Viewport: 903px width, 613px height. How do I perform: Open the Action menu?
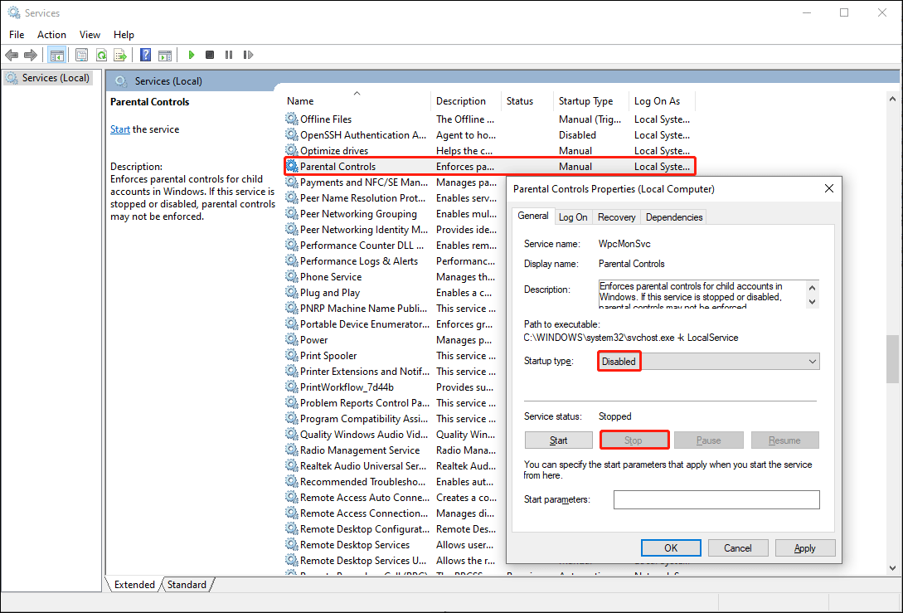52,35
